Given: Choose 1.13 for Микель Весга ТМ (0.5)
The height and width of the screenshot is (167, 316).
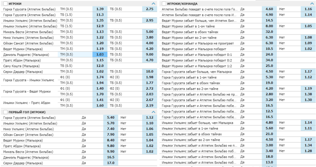Looking at the screenshot, I should tap(100, 32).
